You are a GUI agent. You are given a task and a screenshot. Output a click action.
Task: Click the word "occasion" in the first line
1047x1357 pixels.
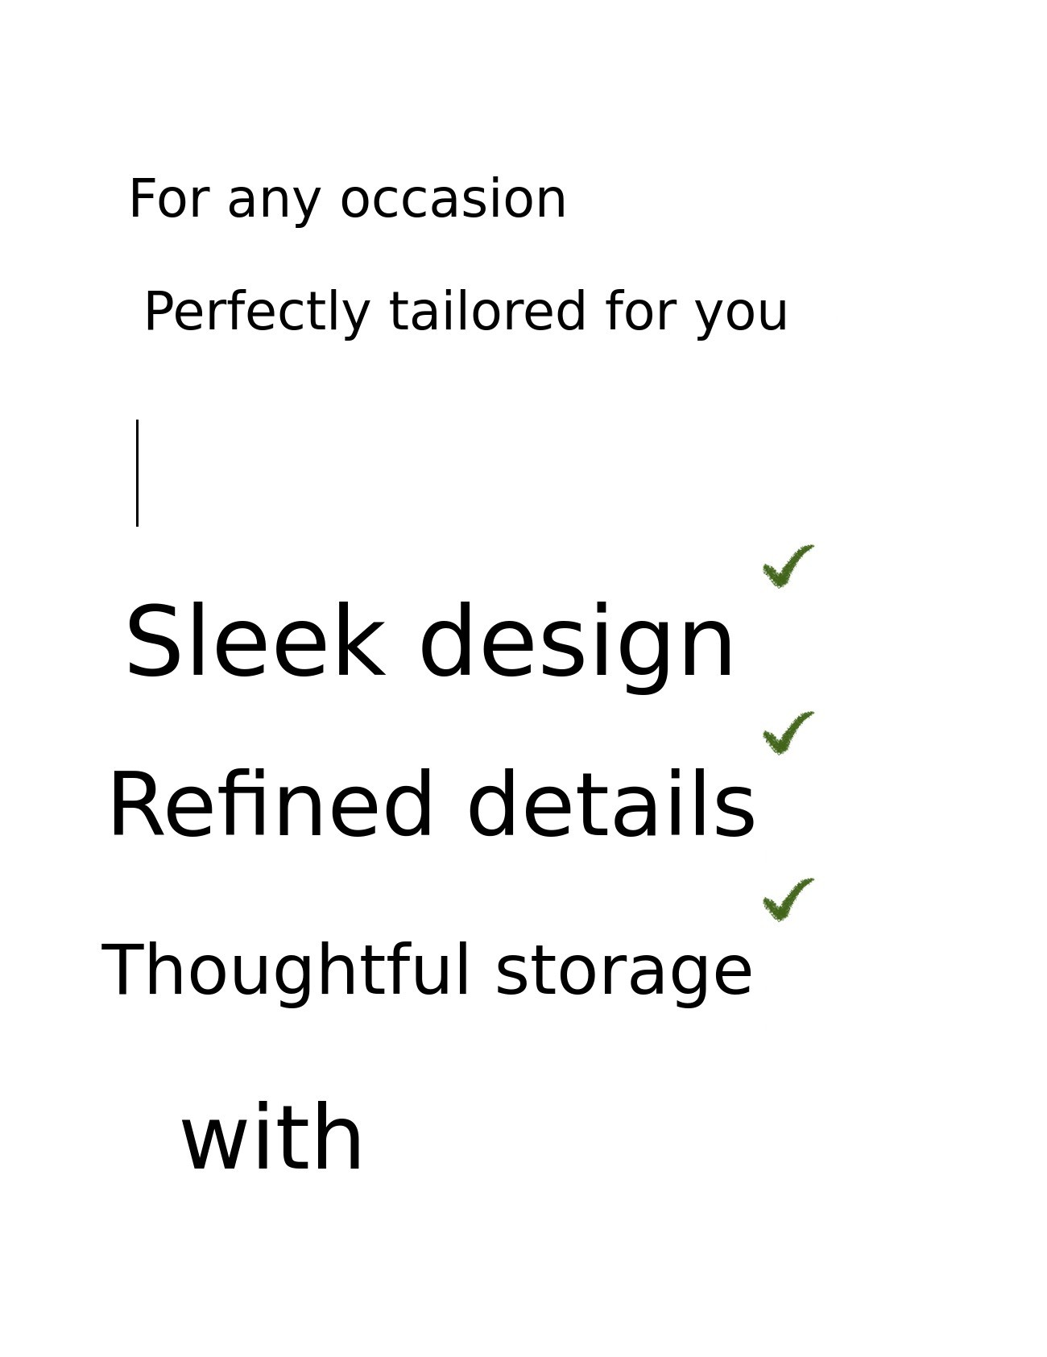(453, 199)
